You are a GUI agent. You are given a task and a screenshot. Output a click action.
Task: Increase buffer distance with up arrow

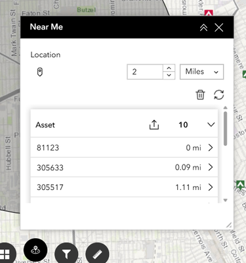coord(169,68)
